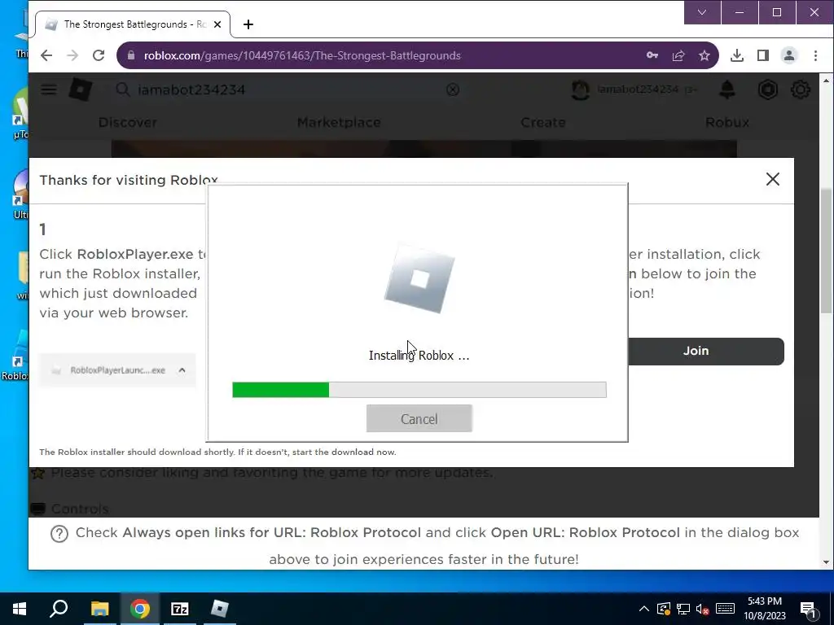Screen dimensions: 834x625
Task: Open File Explorer from taskbar
Action: tap(99, 608)
